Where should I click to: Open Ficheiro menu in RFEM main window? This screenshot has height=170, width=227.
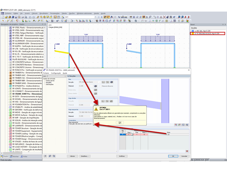pos(8,13)
